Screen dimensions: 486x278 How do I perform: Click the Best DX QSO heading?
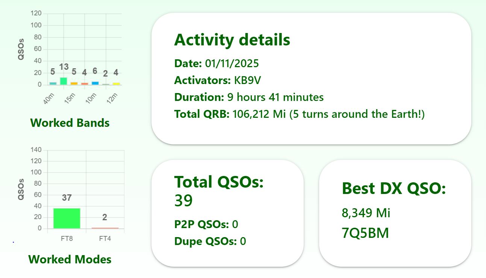[x=394, y=188]
